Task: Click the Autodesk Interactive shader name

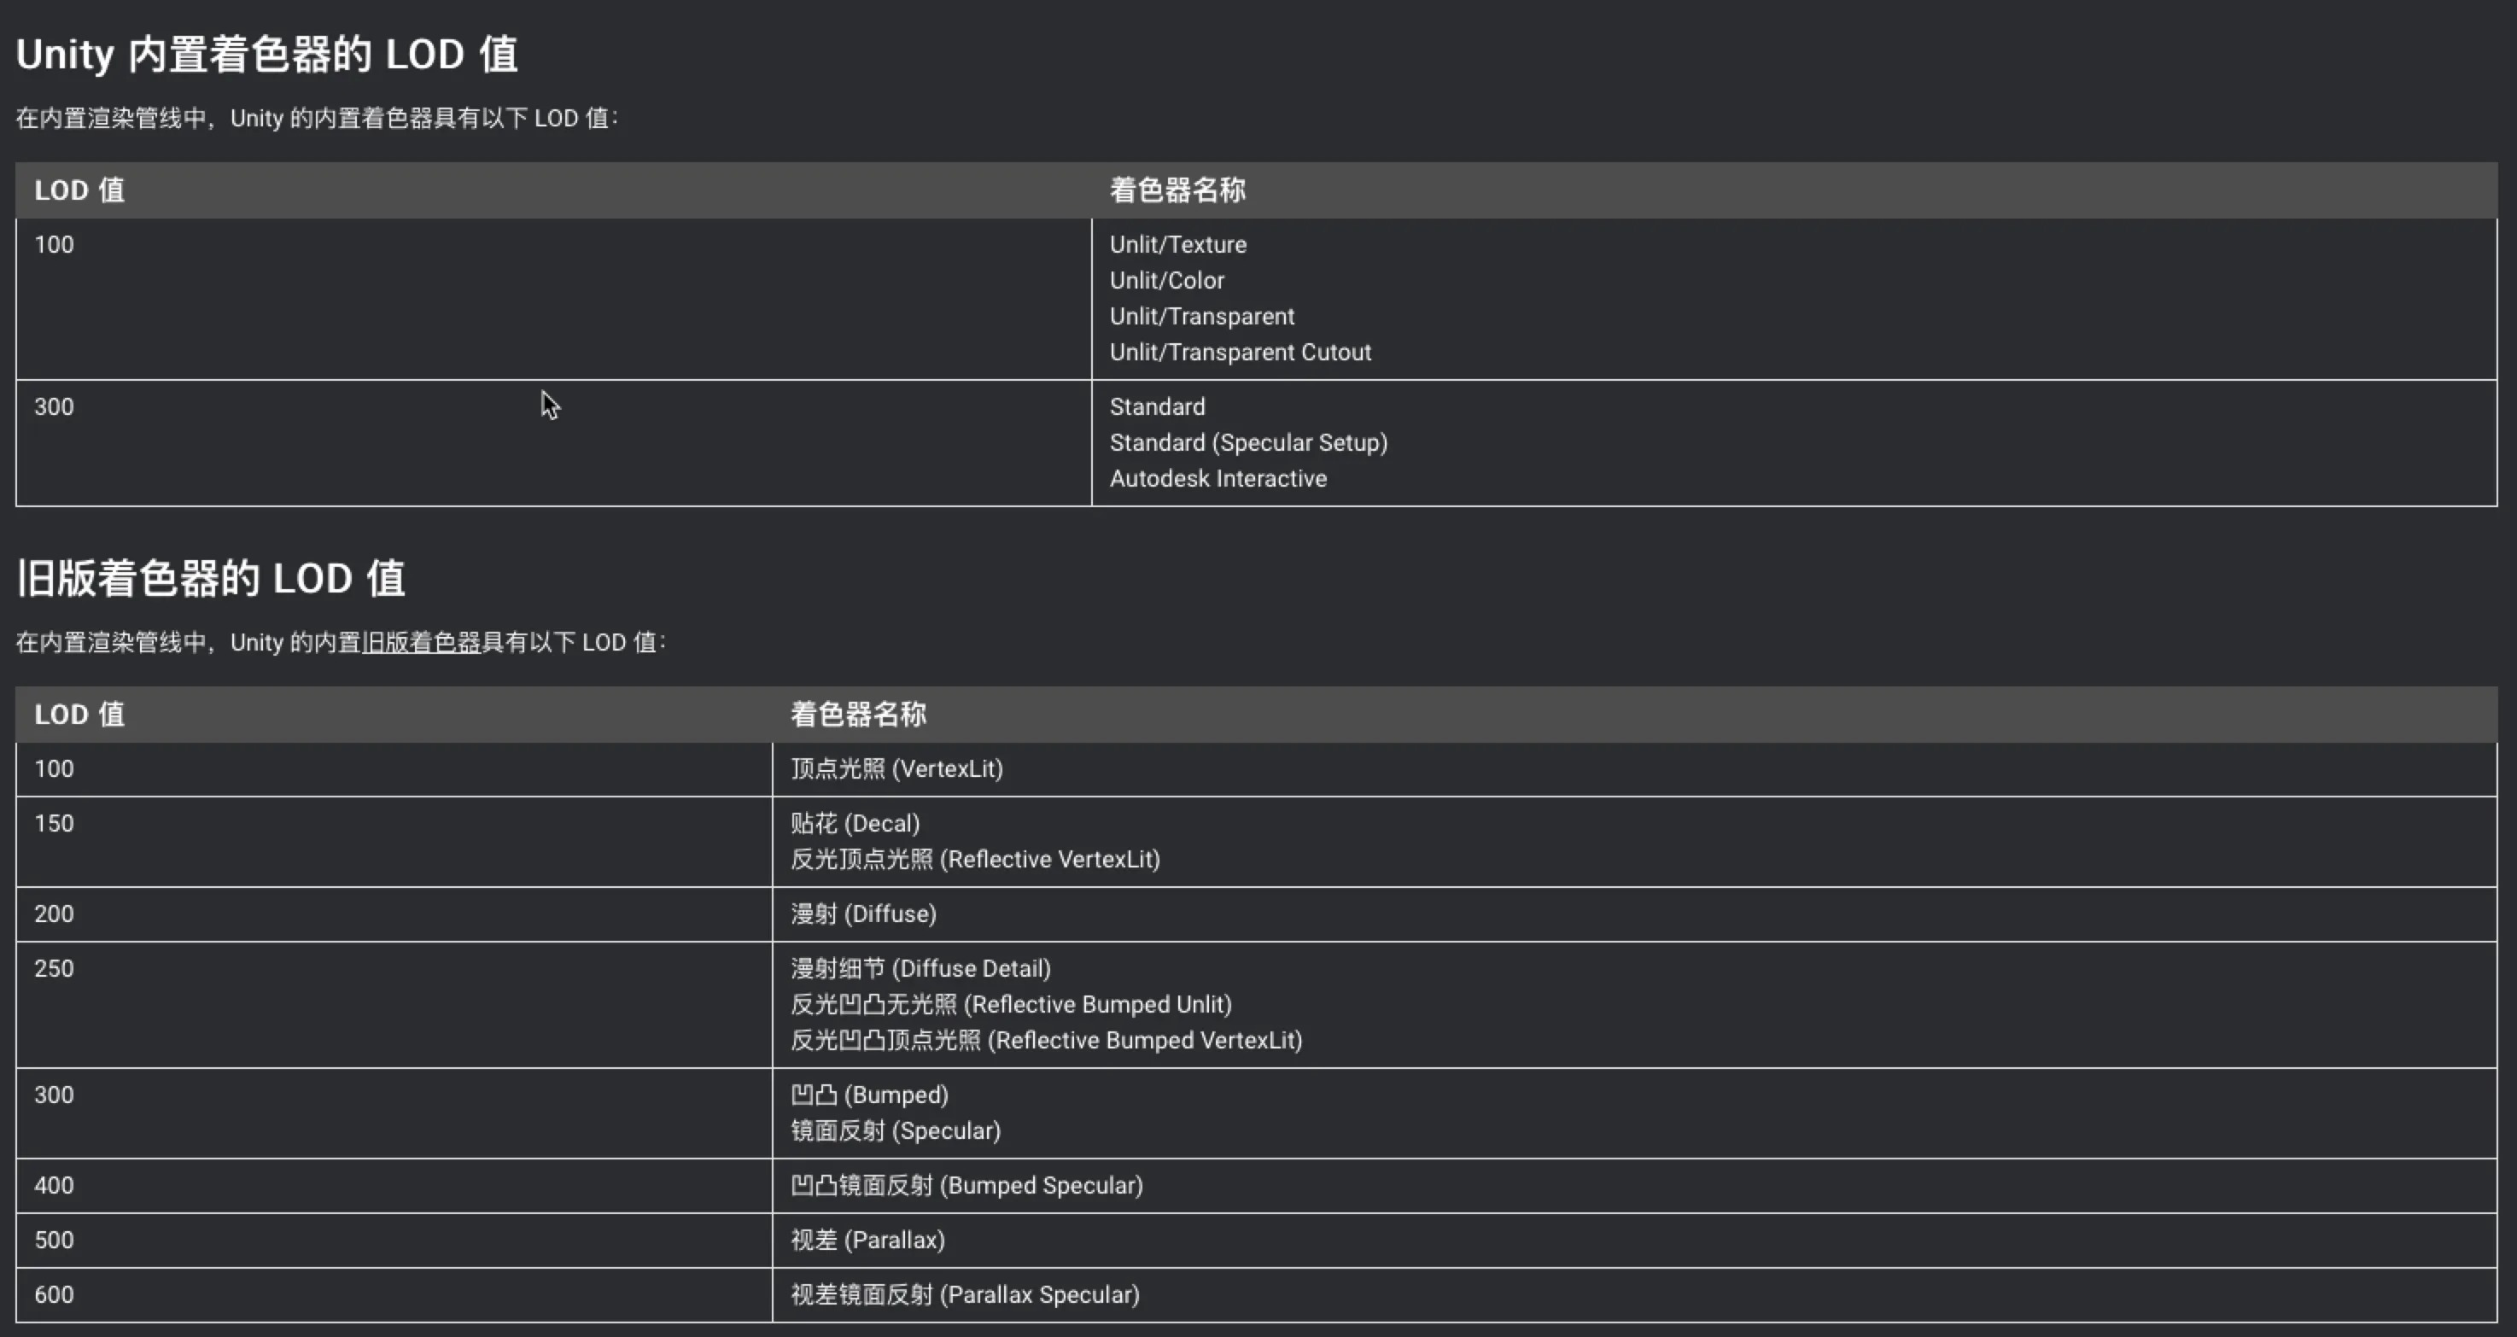Action: pos(1218,479)
